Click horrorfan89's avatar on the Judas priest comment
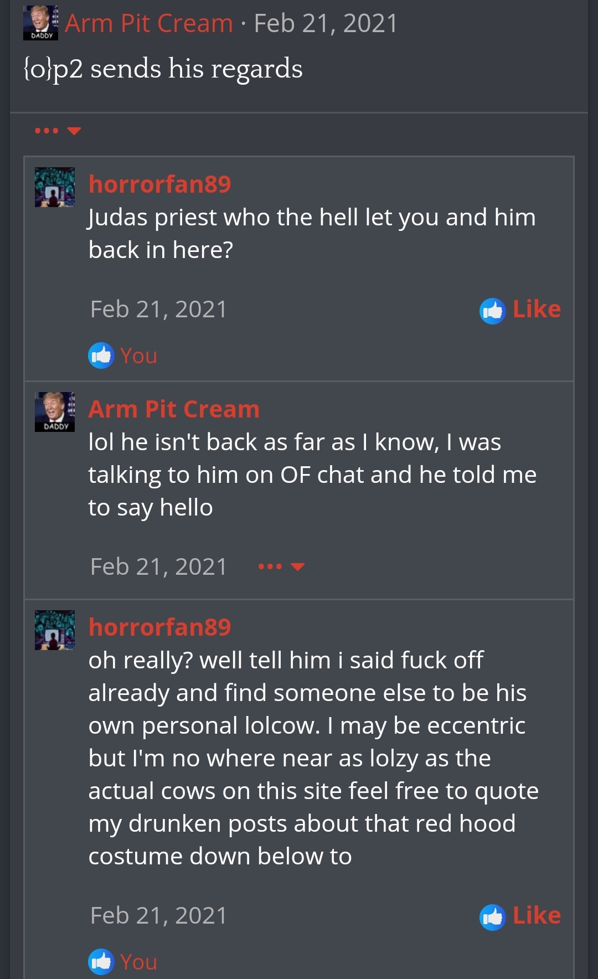Viewport: 598px width, 979px height. tap(54, 187)
